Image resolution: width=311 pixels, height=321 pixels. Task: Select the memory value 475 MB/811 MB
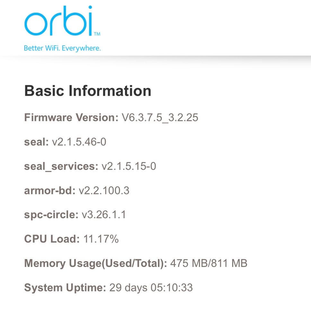tap(209, 263)
